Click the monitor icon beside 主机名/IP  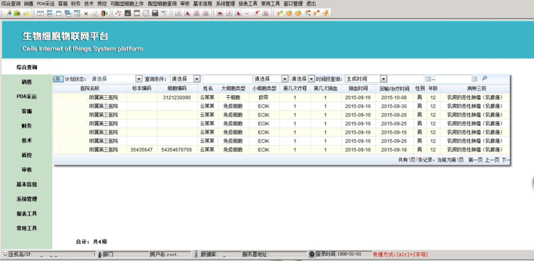[x=5, y=254]
